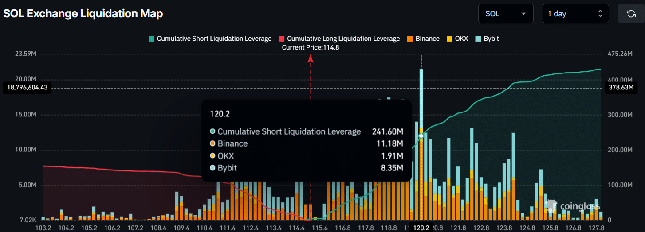Toggle the Binance series legend
The image size is (645, 232).
click(427, 39)
